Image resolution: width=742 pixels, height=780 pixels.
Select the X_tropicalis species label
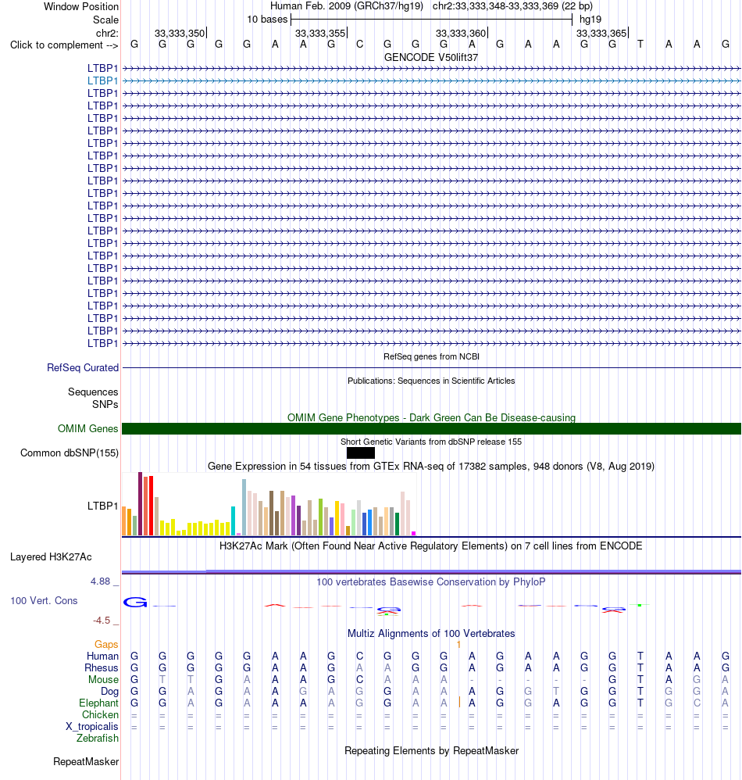[x=92, y=726]
